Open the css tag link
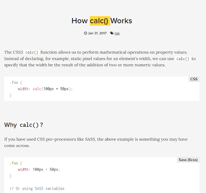Screen dimensions: 206x193 [x=117, y=33]
